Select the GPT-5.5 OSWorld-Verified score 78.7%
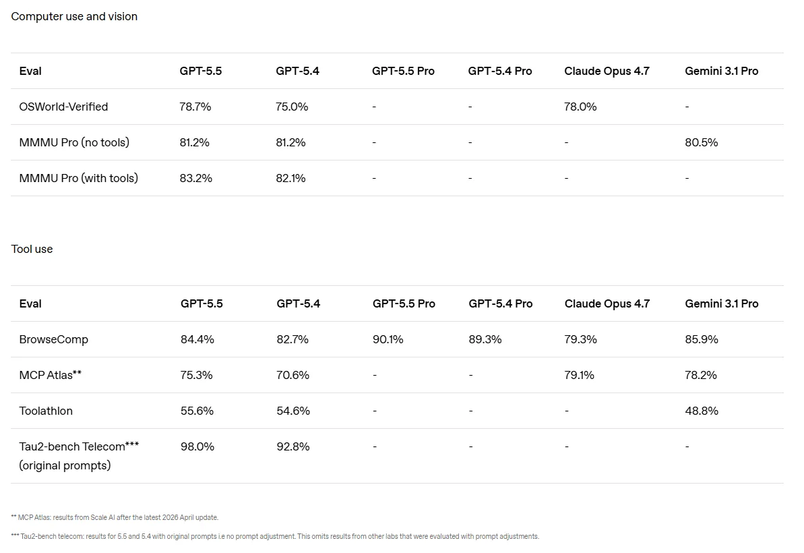Viewport: 804px width, 553px height. (195, 107)
